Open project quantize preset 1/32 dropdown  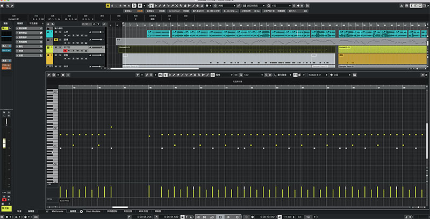281,5
